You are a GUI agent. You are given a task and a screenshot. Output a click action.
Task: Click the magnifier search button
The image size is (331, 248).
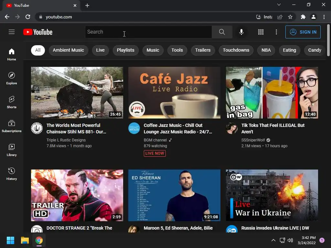tap(222, 32)
